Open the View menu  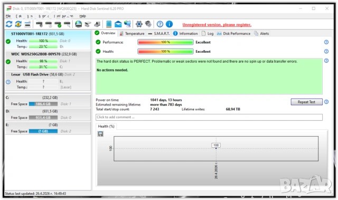point(30,16)
